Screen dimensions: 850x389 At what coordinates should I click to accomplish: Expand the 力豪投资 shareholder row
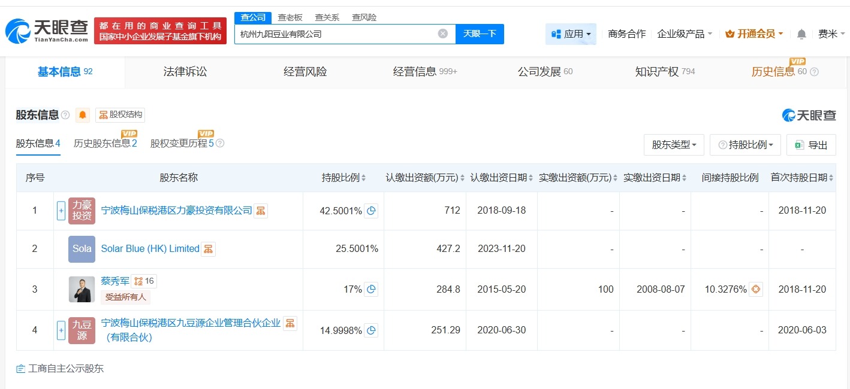[x=61, y=211]
